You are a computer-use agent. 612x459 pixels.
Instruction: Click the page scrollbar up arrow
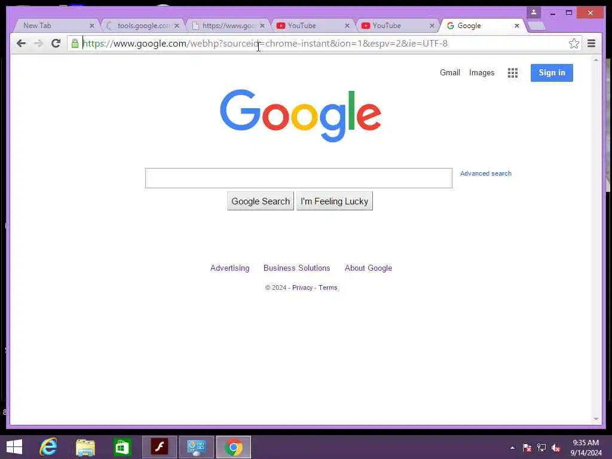(596, 60)
